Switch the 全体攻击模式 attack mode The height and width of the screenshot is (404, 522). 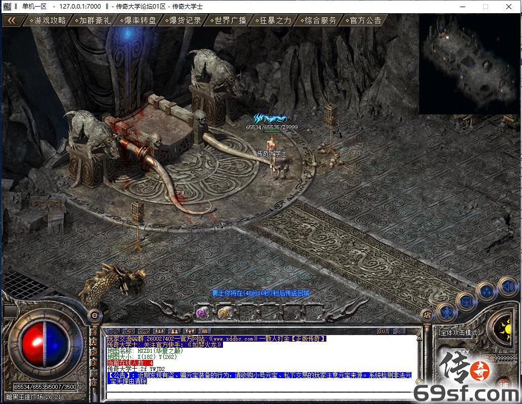(x=459, y=333)
